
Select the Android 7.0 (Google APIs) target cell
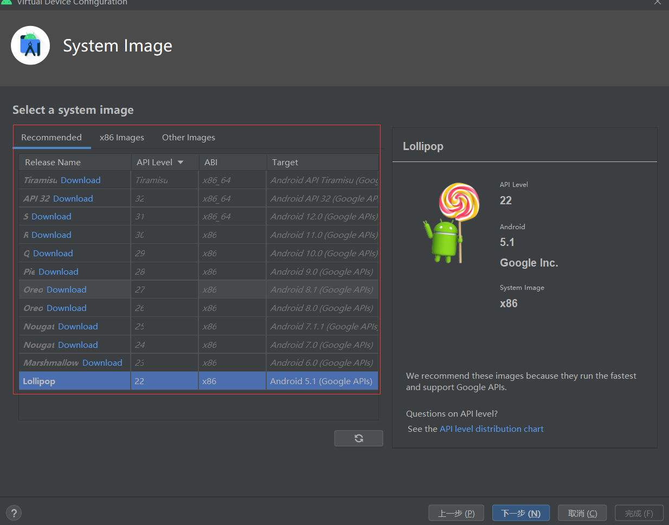point(323,345)
